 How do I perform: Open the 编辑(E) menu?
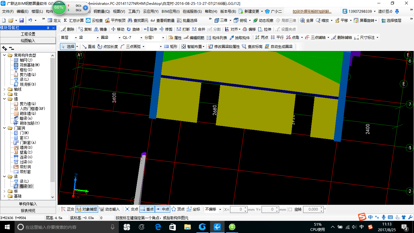[x=22, y=12]
